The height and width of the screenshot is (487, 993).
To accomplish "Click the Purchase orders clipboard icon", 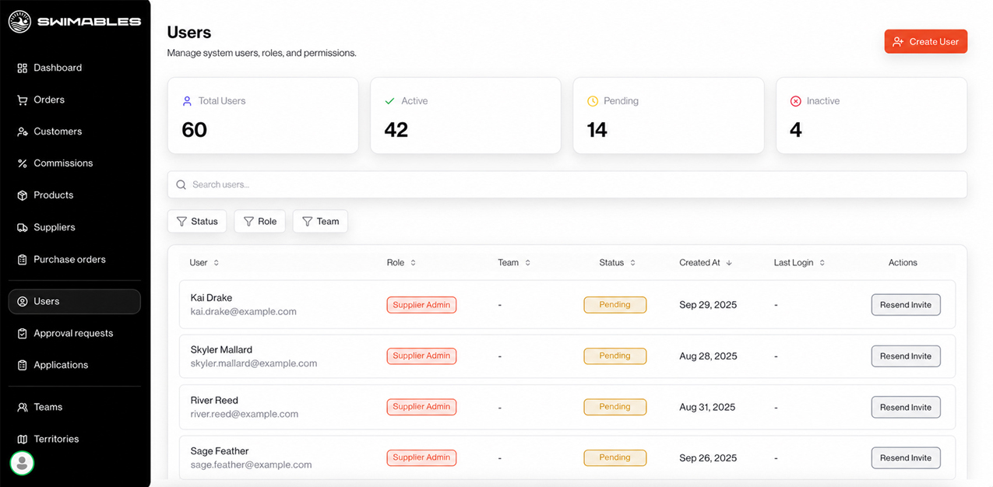I will click(22, 259).
